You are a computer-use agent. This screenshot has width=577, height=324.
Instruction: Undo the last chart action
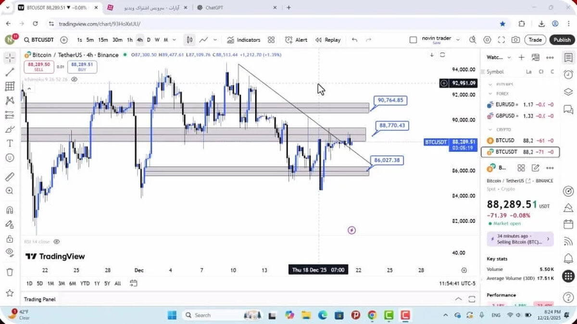354,40
